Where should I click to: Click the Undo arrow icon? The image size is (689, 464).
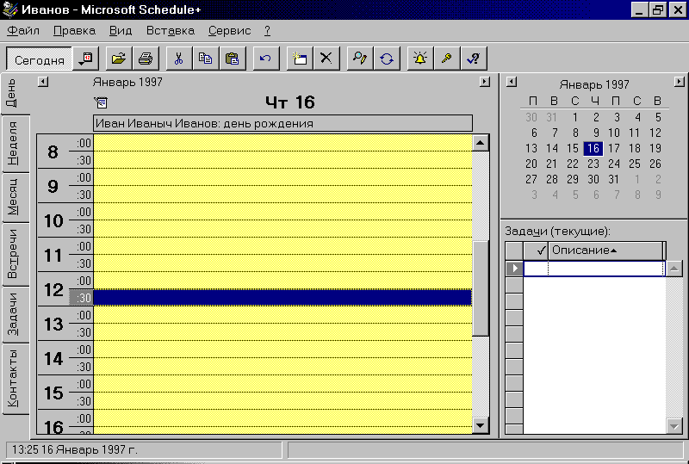click(266, 59)
